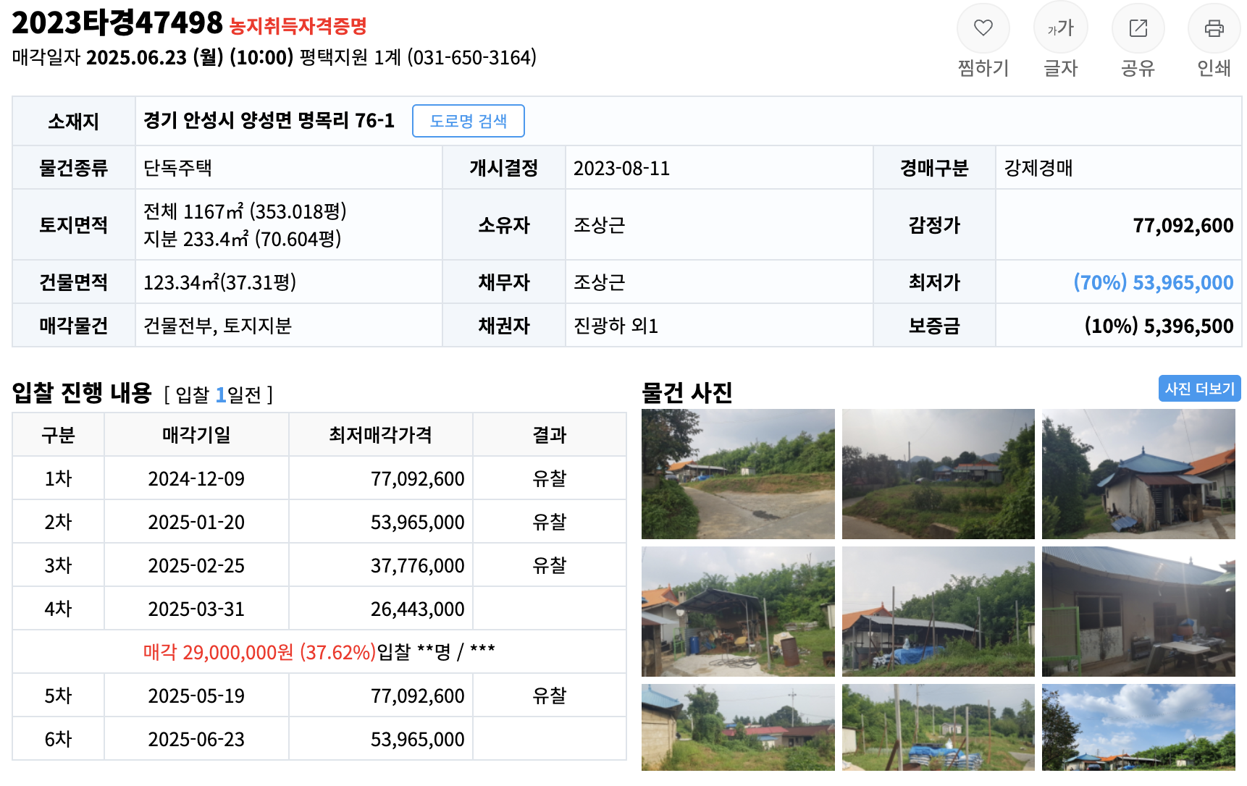
Task: Click the date 2024-12-09
Action: click(x=196, y=478)
